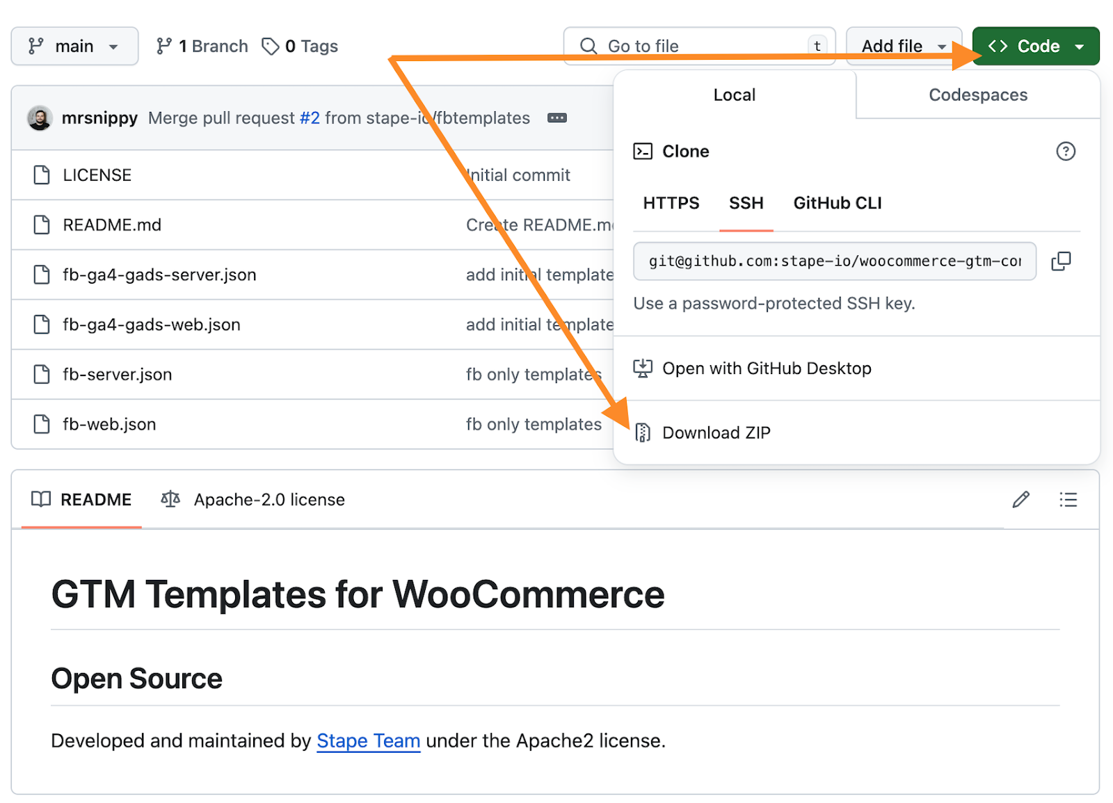Copy the clone URL to clipboard

click(x=1061, y=261)
